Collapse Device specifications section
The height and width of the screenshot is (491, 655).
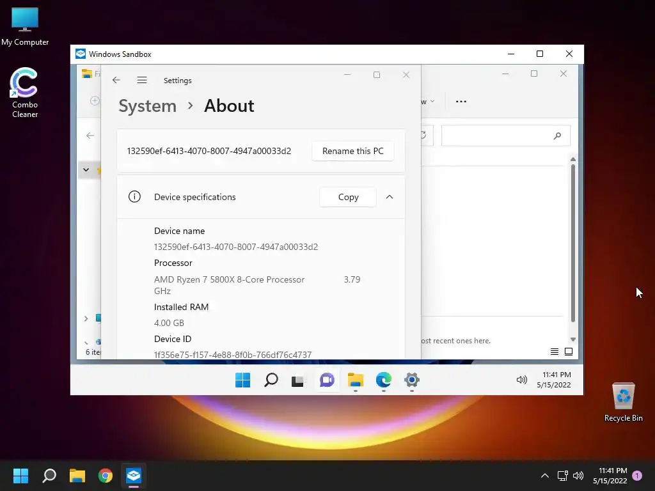click(x=390, y=197)
